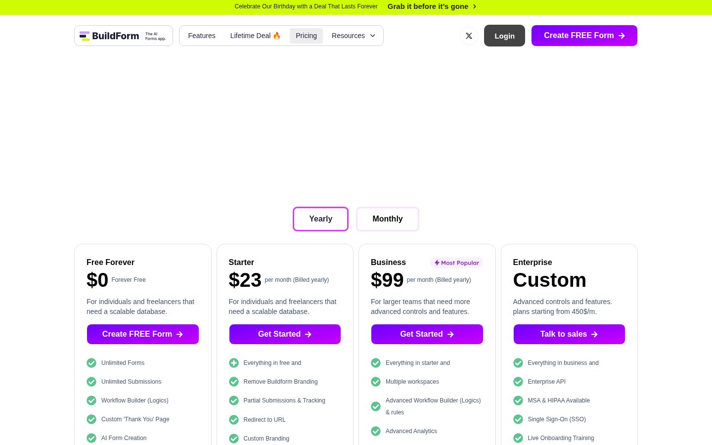Expand the Resources dropdown menu
The height and width of the screenshot is (445, 712).
354,36
